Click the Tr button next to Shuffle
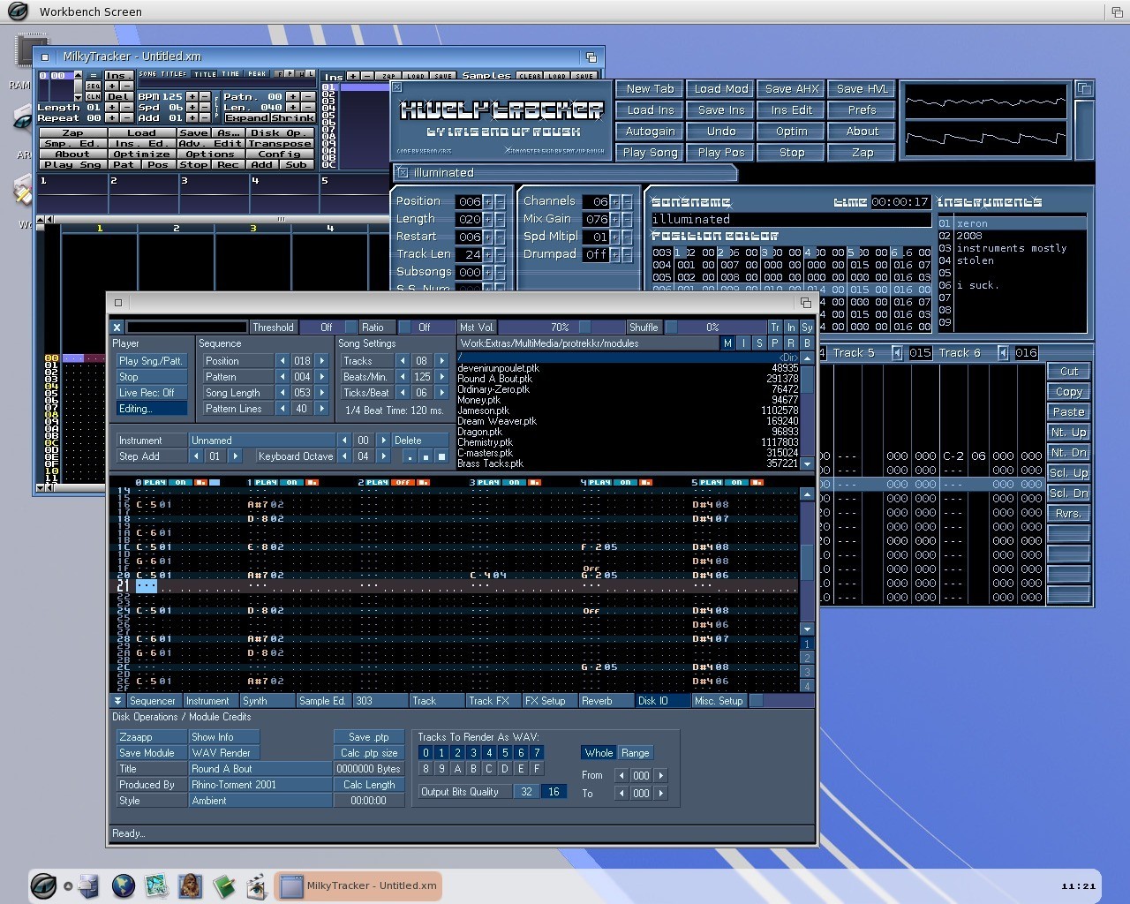 pos(775,328)
